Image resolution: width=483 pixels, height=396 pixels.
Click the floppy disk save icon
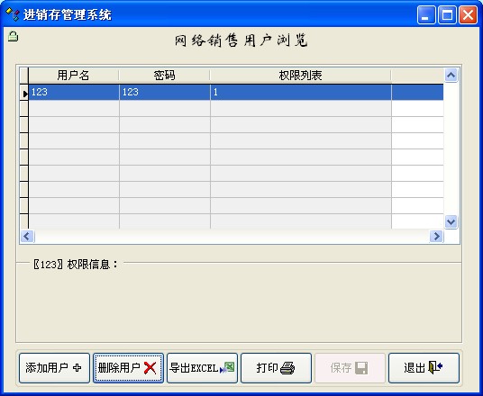click(361, 368)
